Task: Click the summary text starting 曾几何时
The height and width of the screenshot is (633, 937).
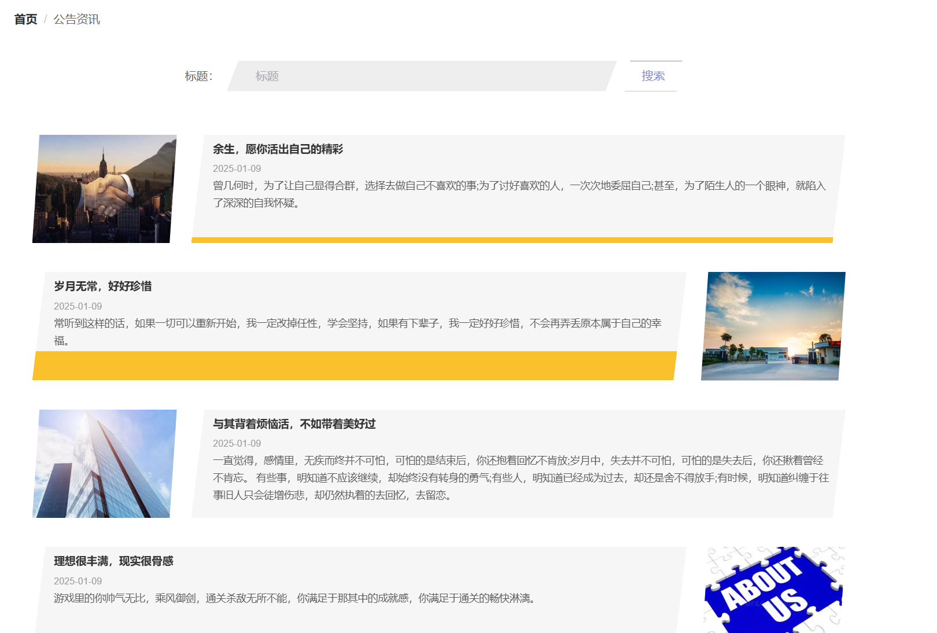Action: point(519,194)
